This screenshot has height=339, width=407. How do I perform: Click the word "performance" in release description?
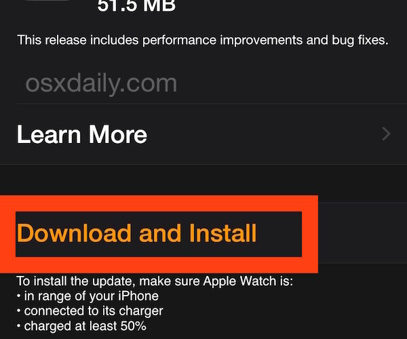pos(179,41)
